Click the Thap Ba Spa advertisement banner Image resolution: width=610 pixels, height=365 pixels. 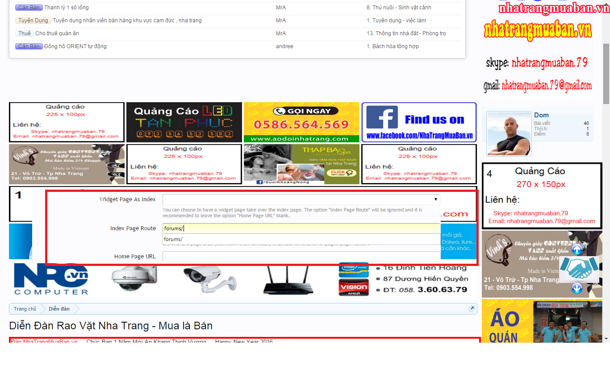point(301,164)
